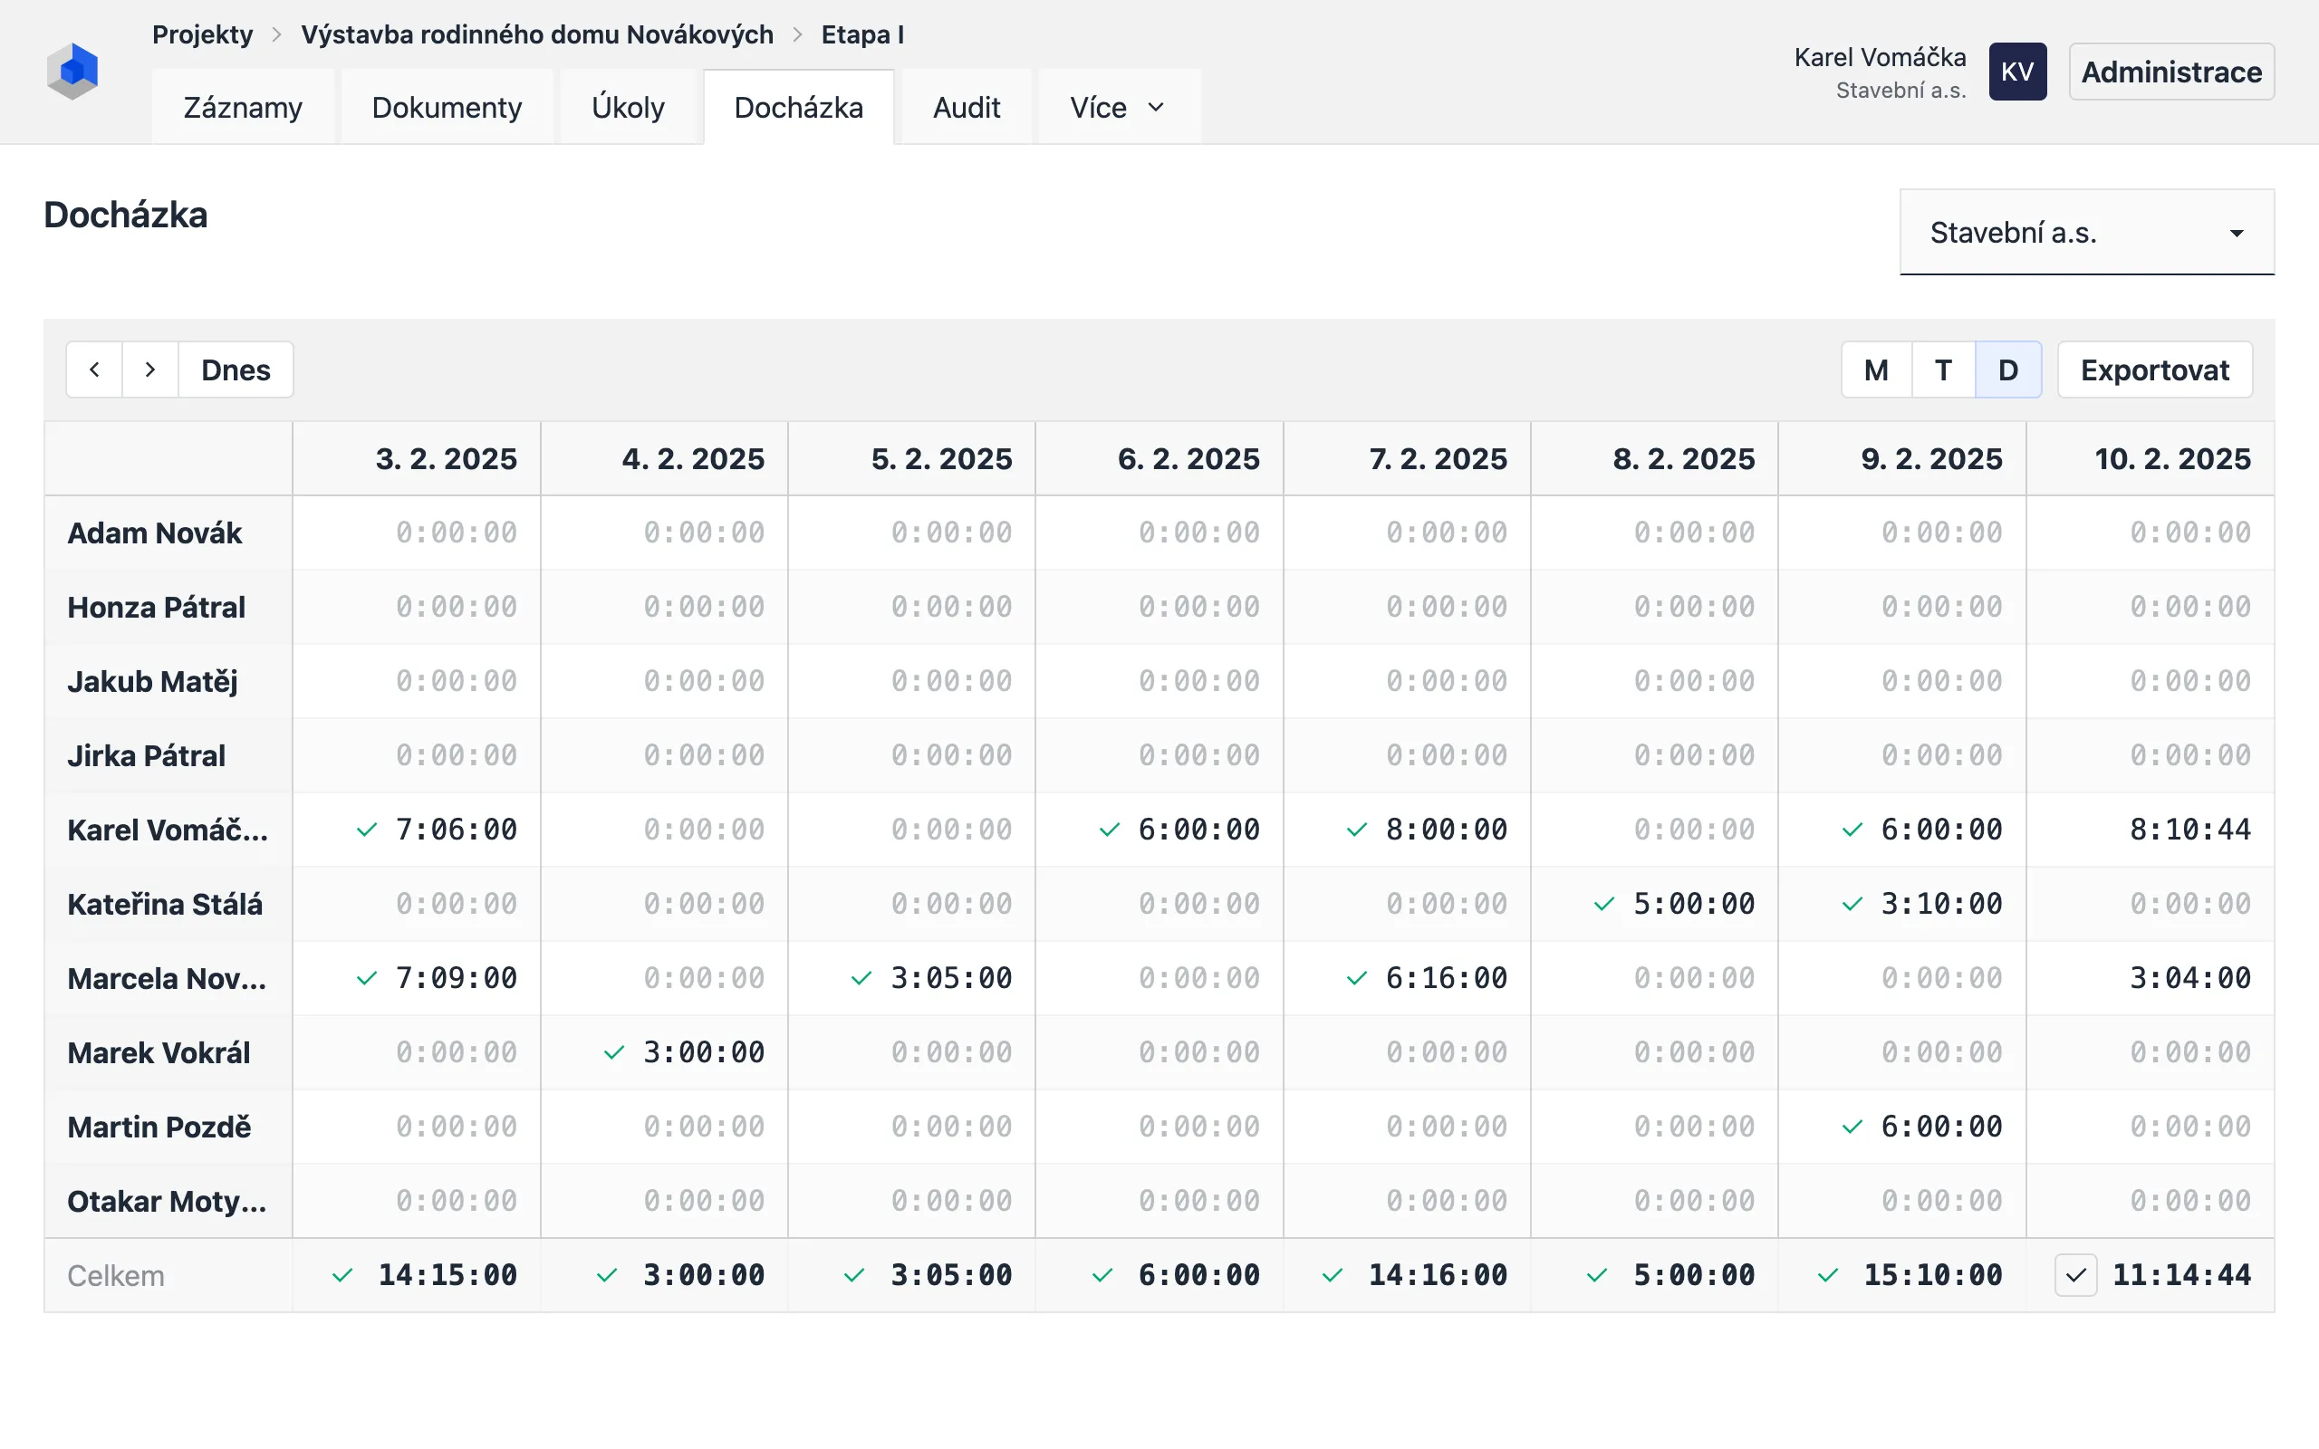This screenshot has height=1449, width=2319.
Task: Click the Administrace button
Action: click(2171, 72)
